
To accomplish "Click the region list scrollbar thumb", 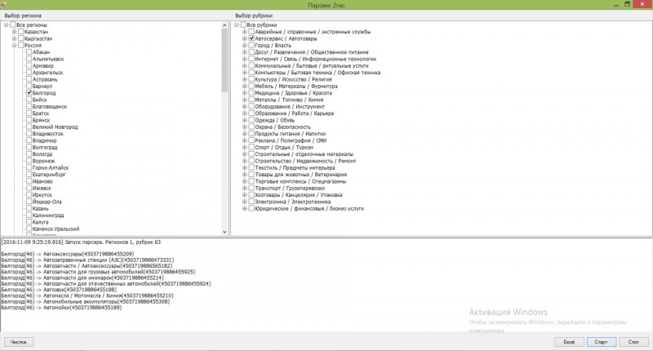I will [225, 60].
